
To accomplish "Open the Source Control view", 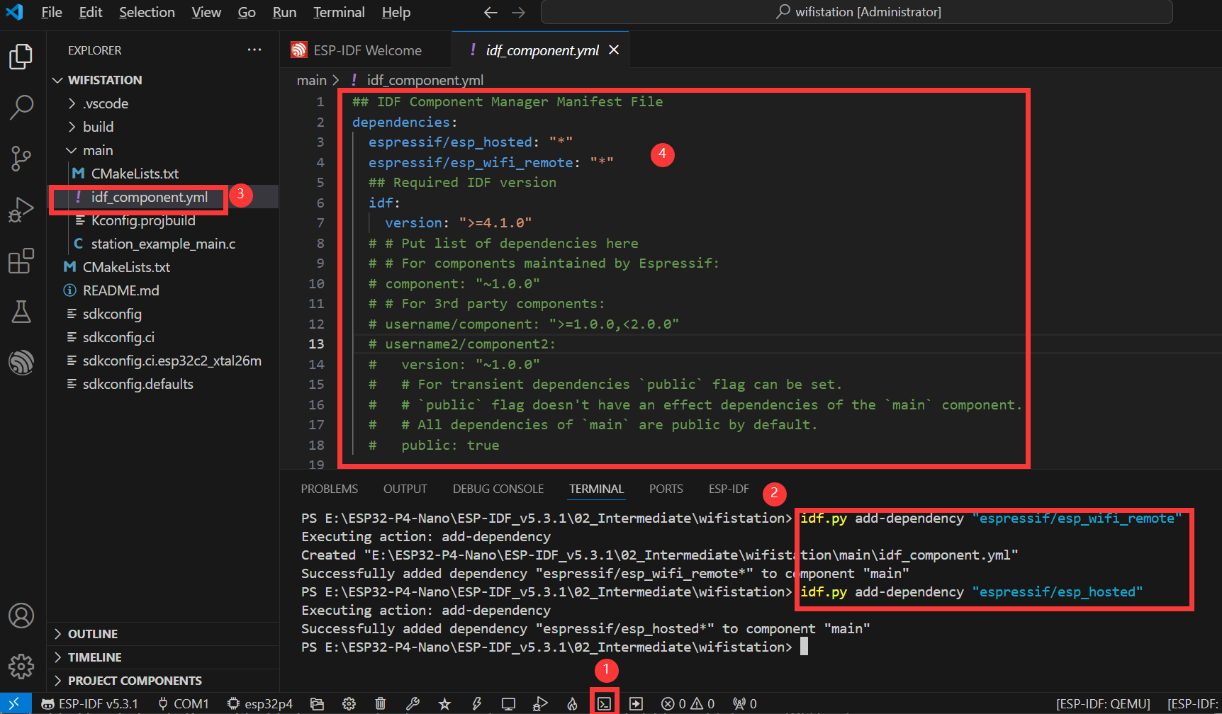I will coord(21,158).
